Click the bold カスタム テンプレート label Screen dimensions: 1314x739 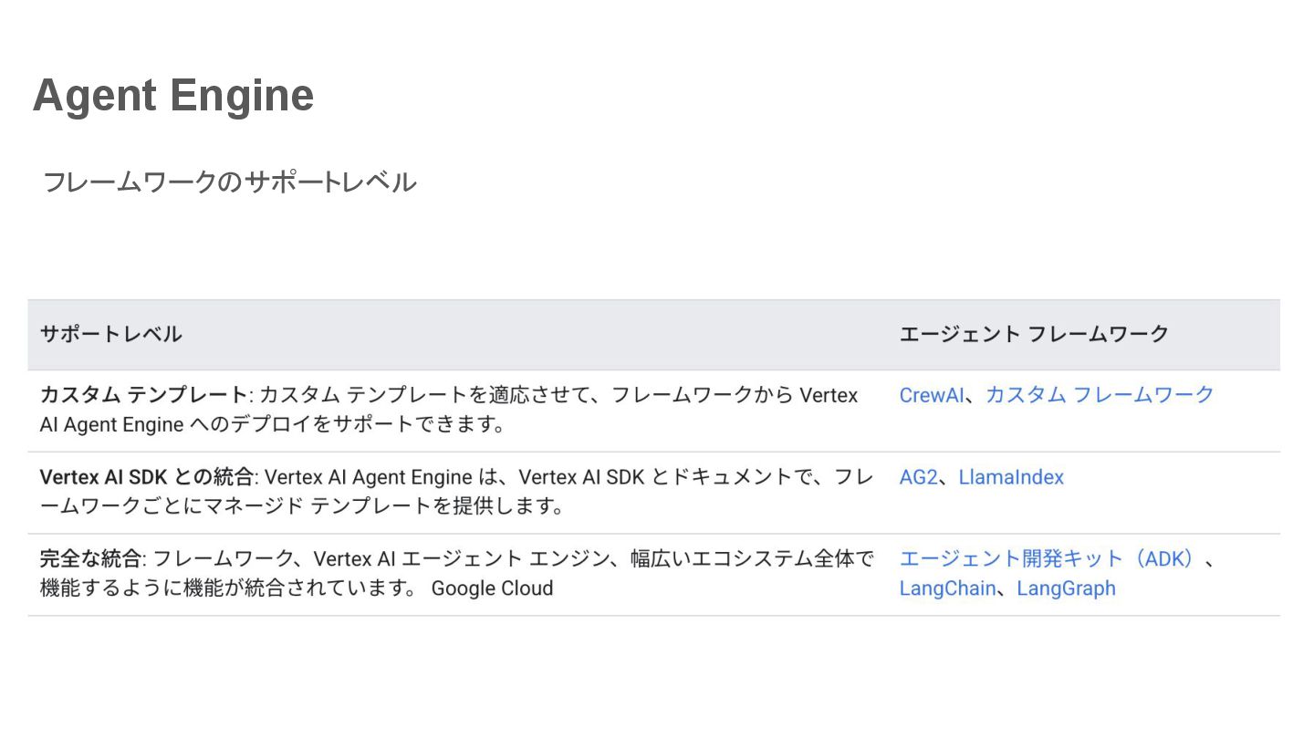pyautogui.click(x=143, y=395)
